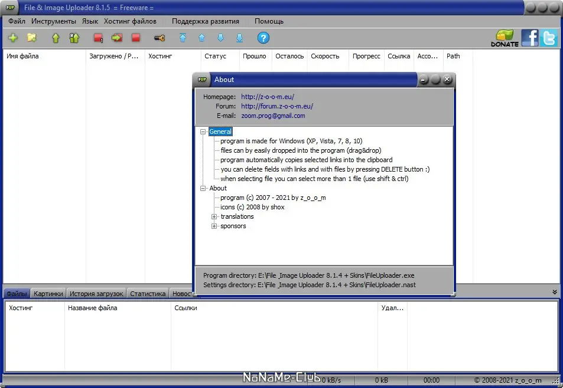Open the Twitter bird icon link
This screenshot has width=563, height=388.
click(x=549, y=38)
